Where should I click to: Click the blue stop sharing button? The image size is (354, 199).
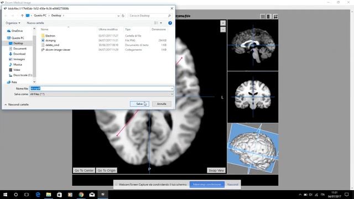click(207, 184)
